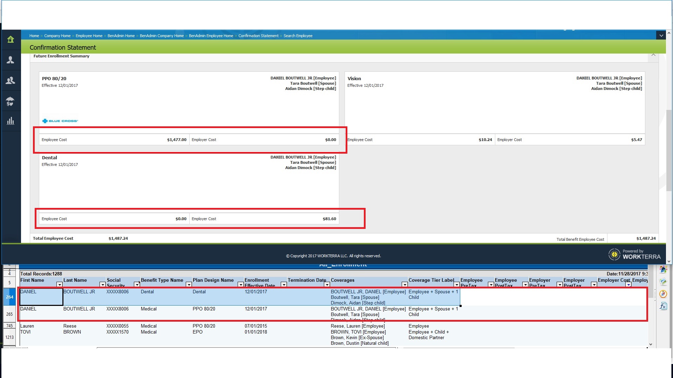Viewport: 673px width, 378px height.
Task: Click the home icon in sidebar
Action: 11,39
